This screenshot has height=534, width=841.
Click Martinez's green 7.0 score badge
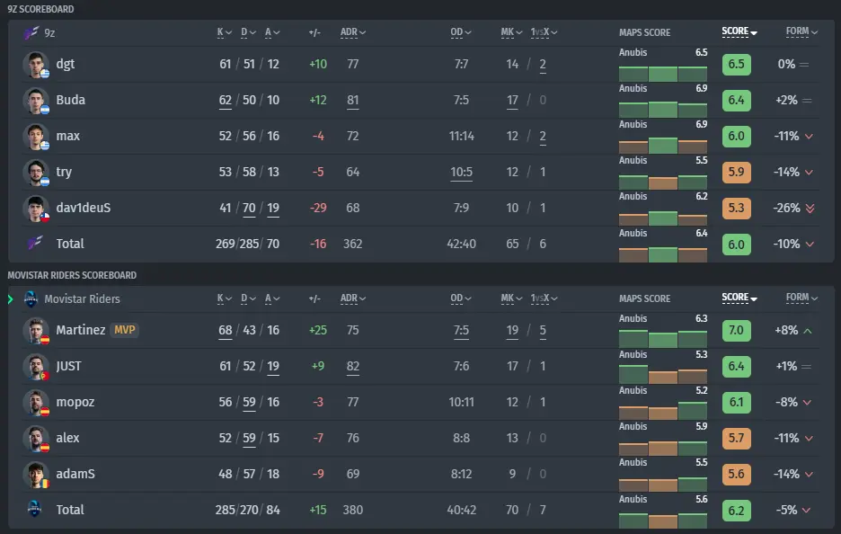coord(736,331)
